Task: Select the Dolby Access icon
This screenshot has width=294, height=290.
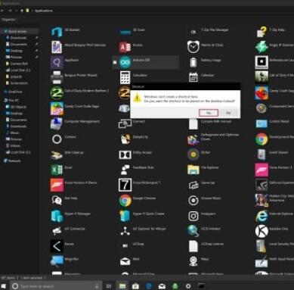Action: (x=125, y=154)
